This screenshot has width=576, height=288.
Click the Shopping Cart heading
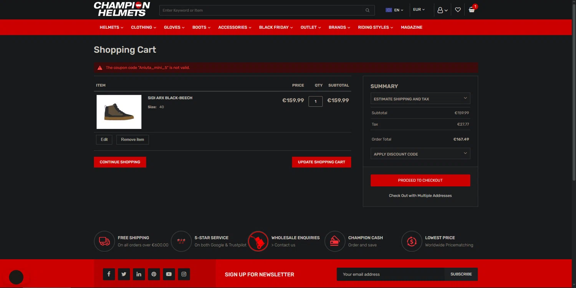(125, 50)
